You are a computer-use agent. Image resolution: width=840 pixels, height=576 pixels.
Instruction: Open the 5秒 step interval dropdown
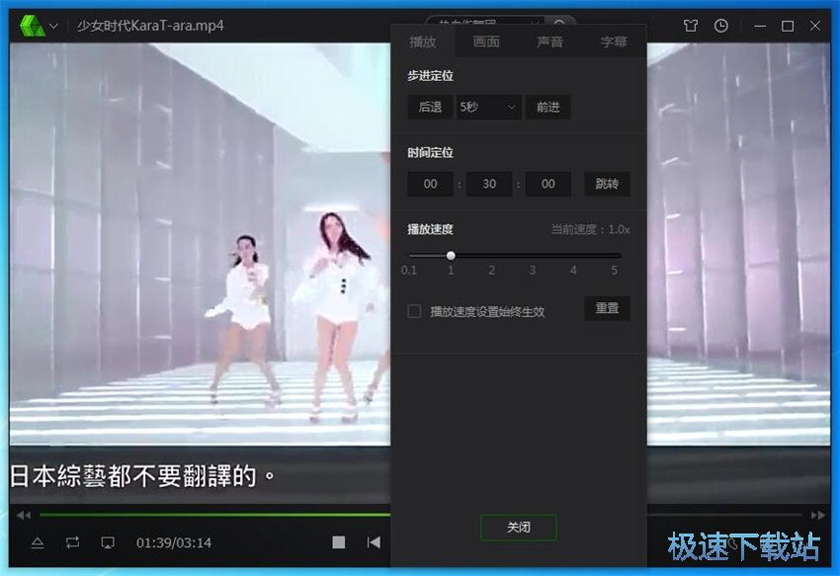pyautogui.click(x=488, y=107)
